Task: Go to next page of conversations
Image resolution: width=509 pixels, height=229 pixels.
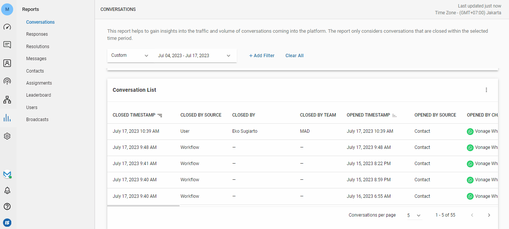Action: click(x=489, y=215)
